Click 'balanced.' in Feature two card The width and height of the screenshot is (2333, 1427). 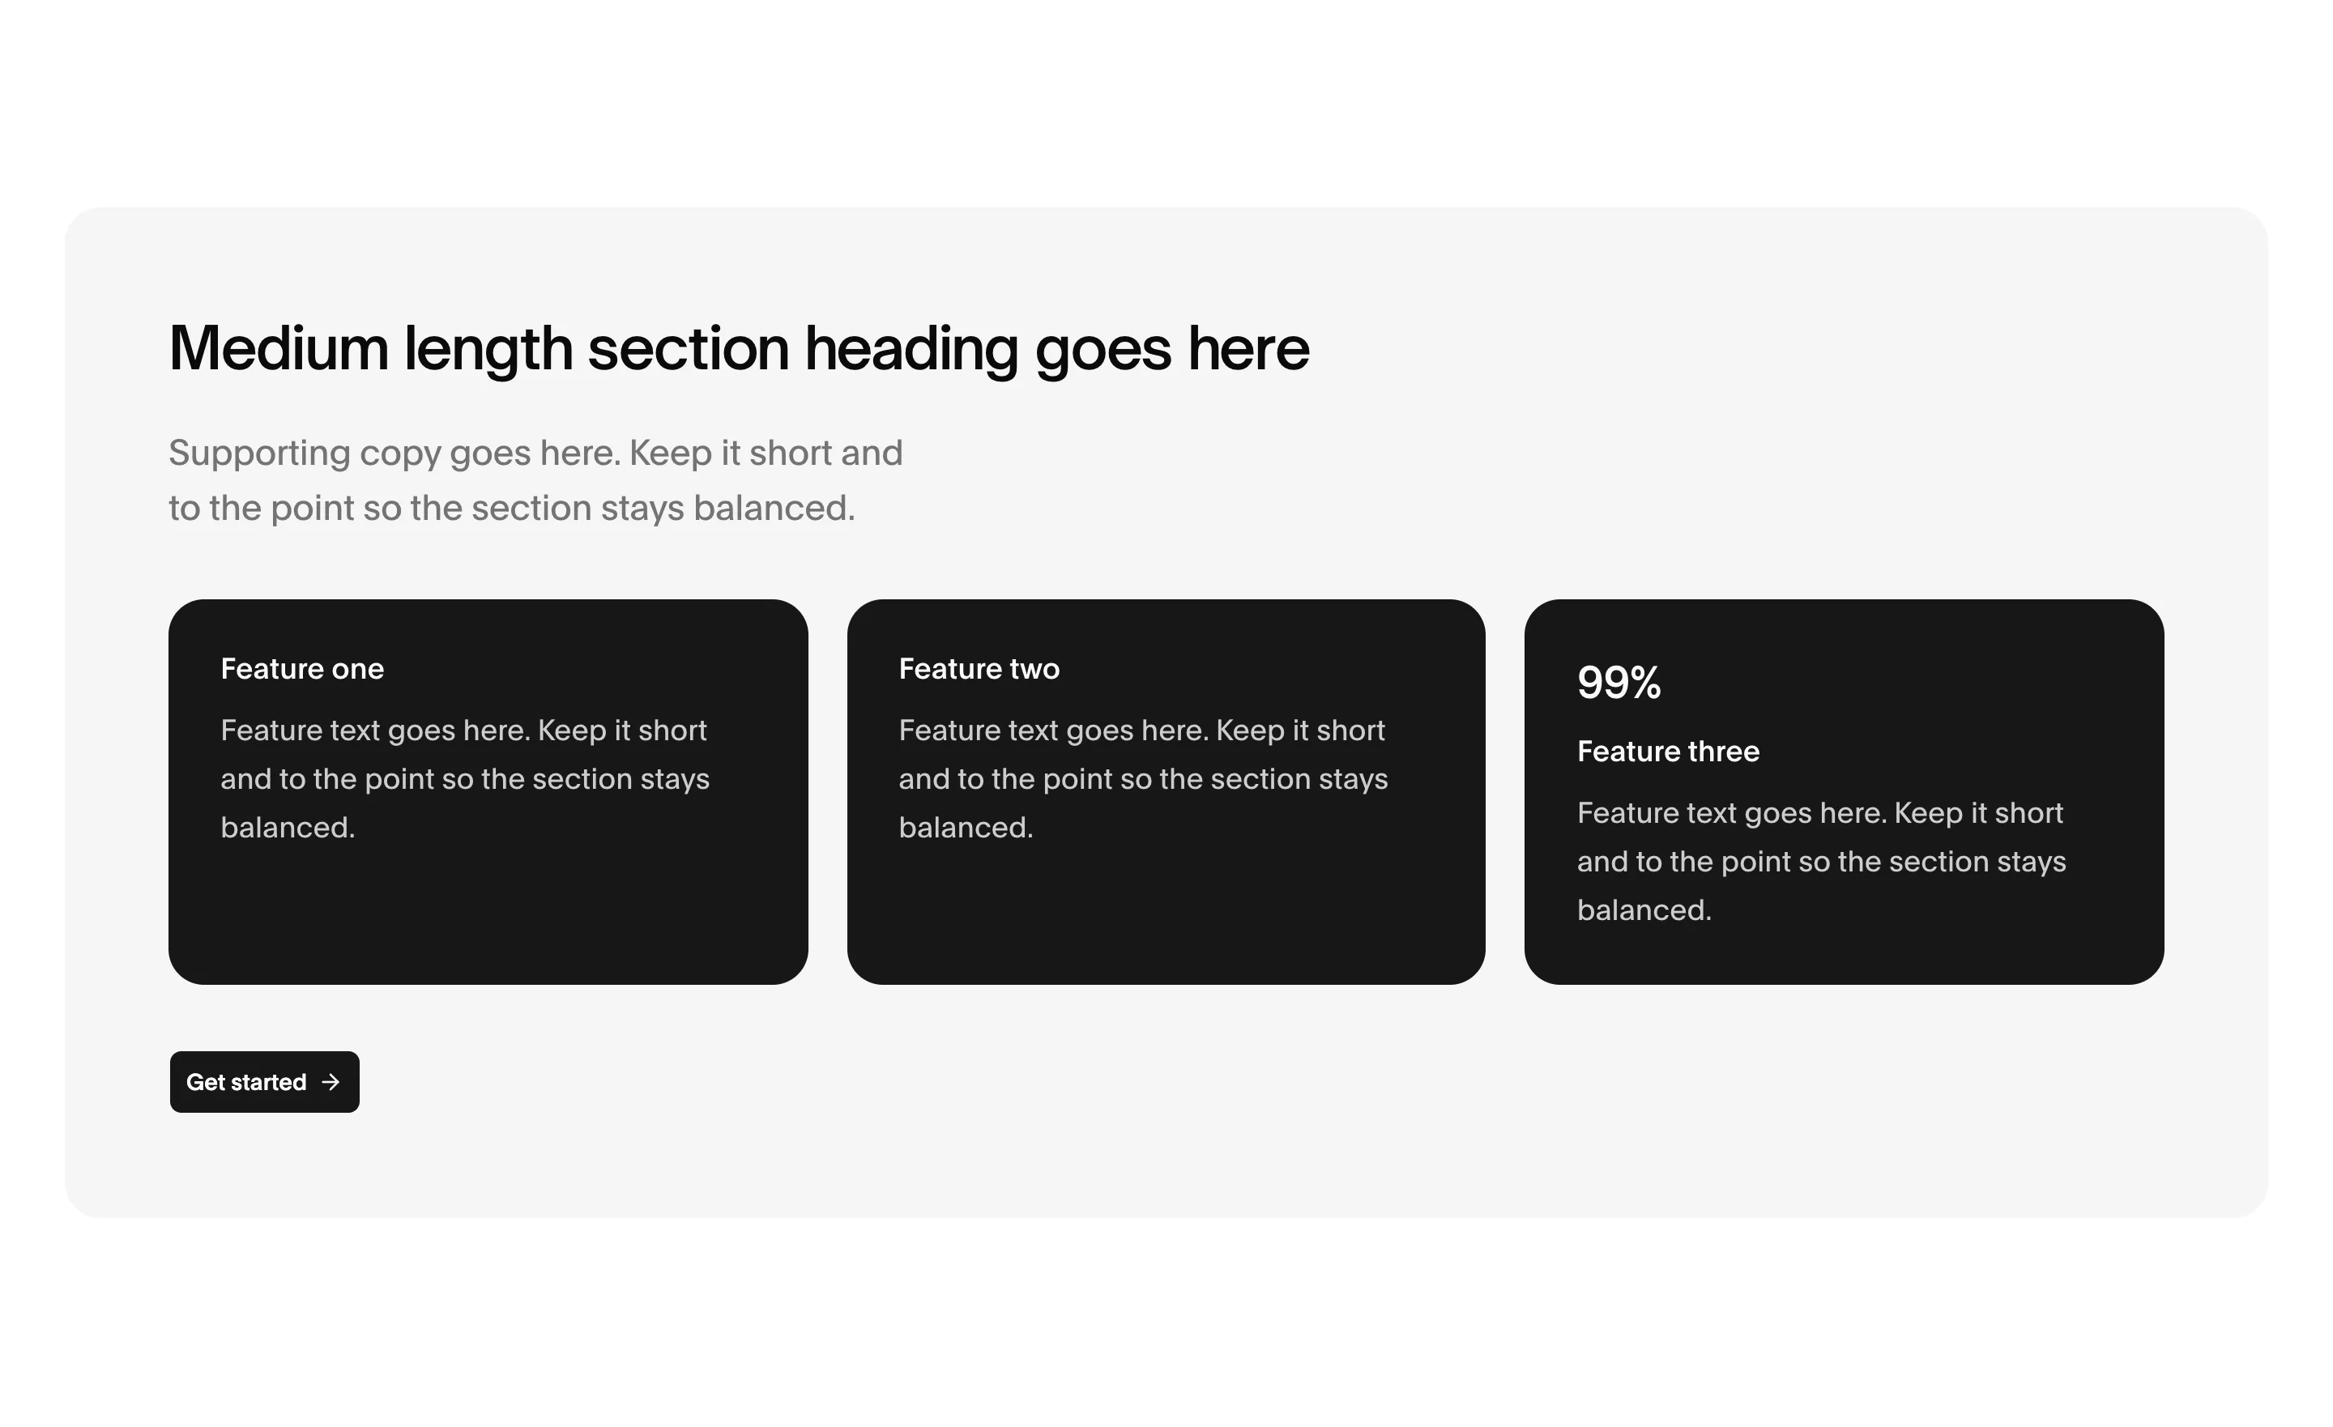click(x=966, y=827)
